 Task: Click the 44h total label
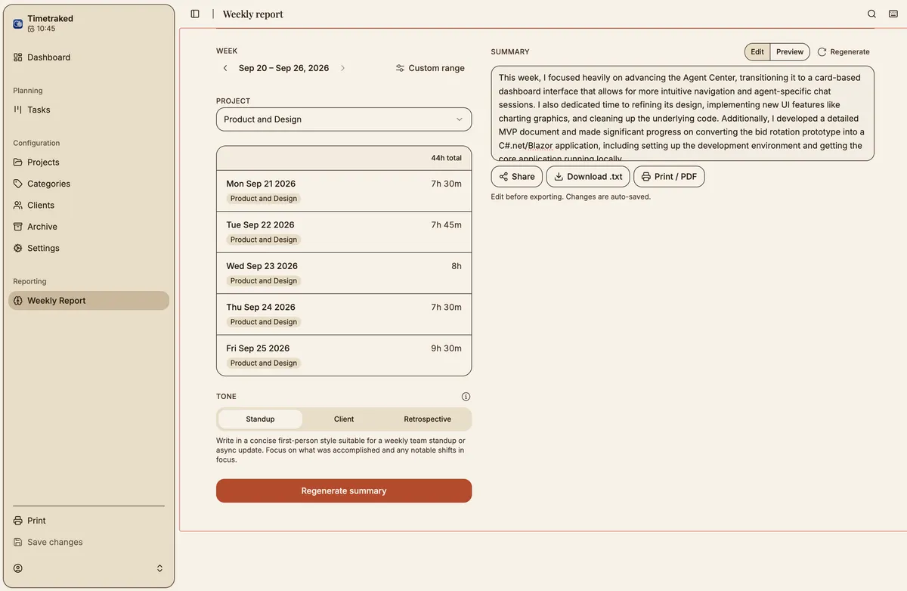[x=446, y=158]
